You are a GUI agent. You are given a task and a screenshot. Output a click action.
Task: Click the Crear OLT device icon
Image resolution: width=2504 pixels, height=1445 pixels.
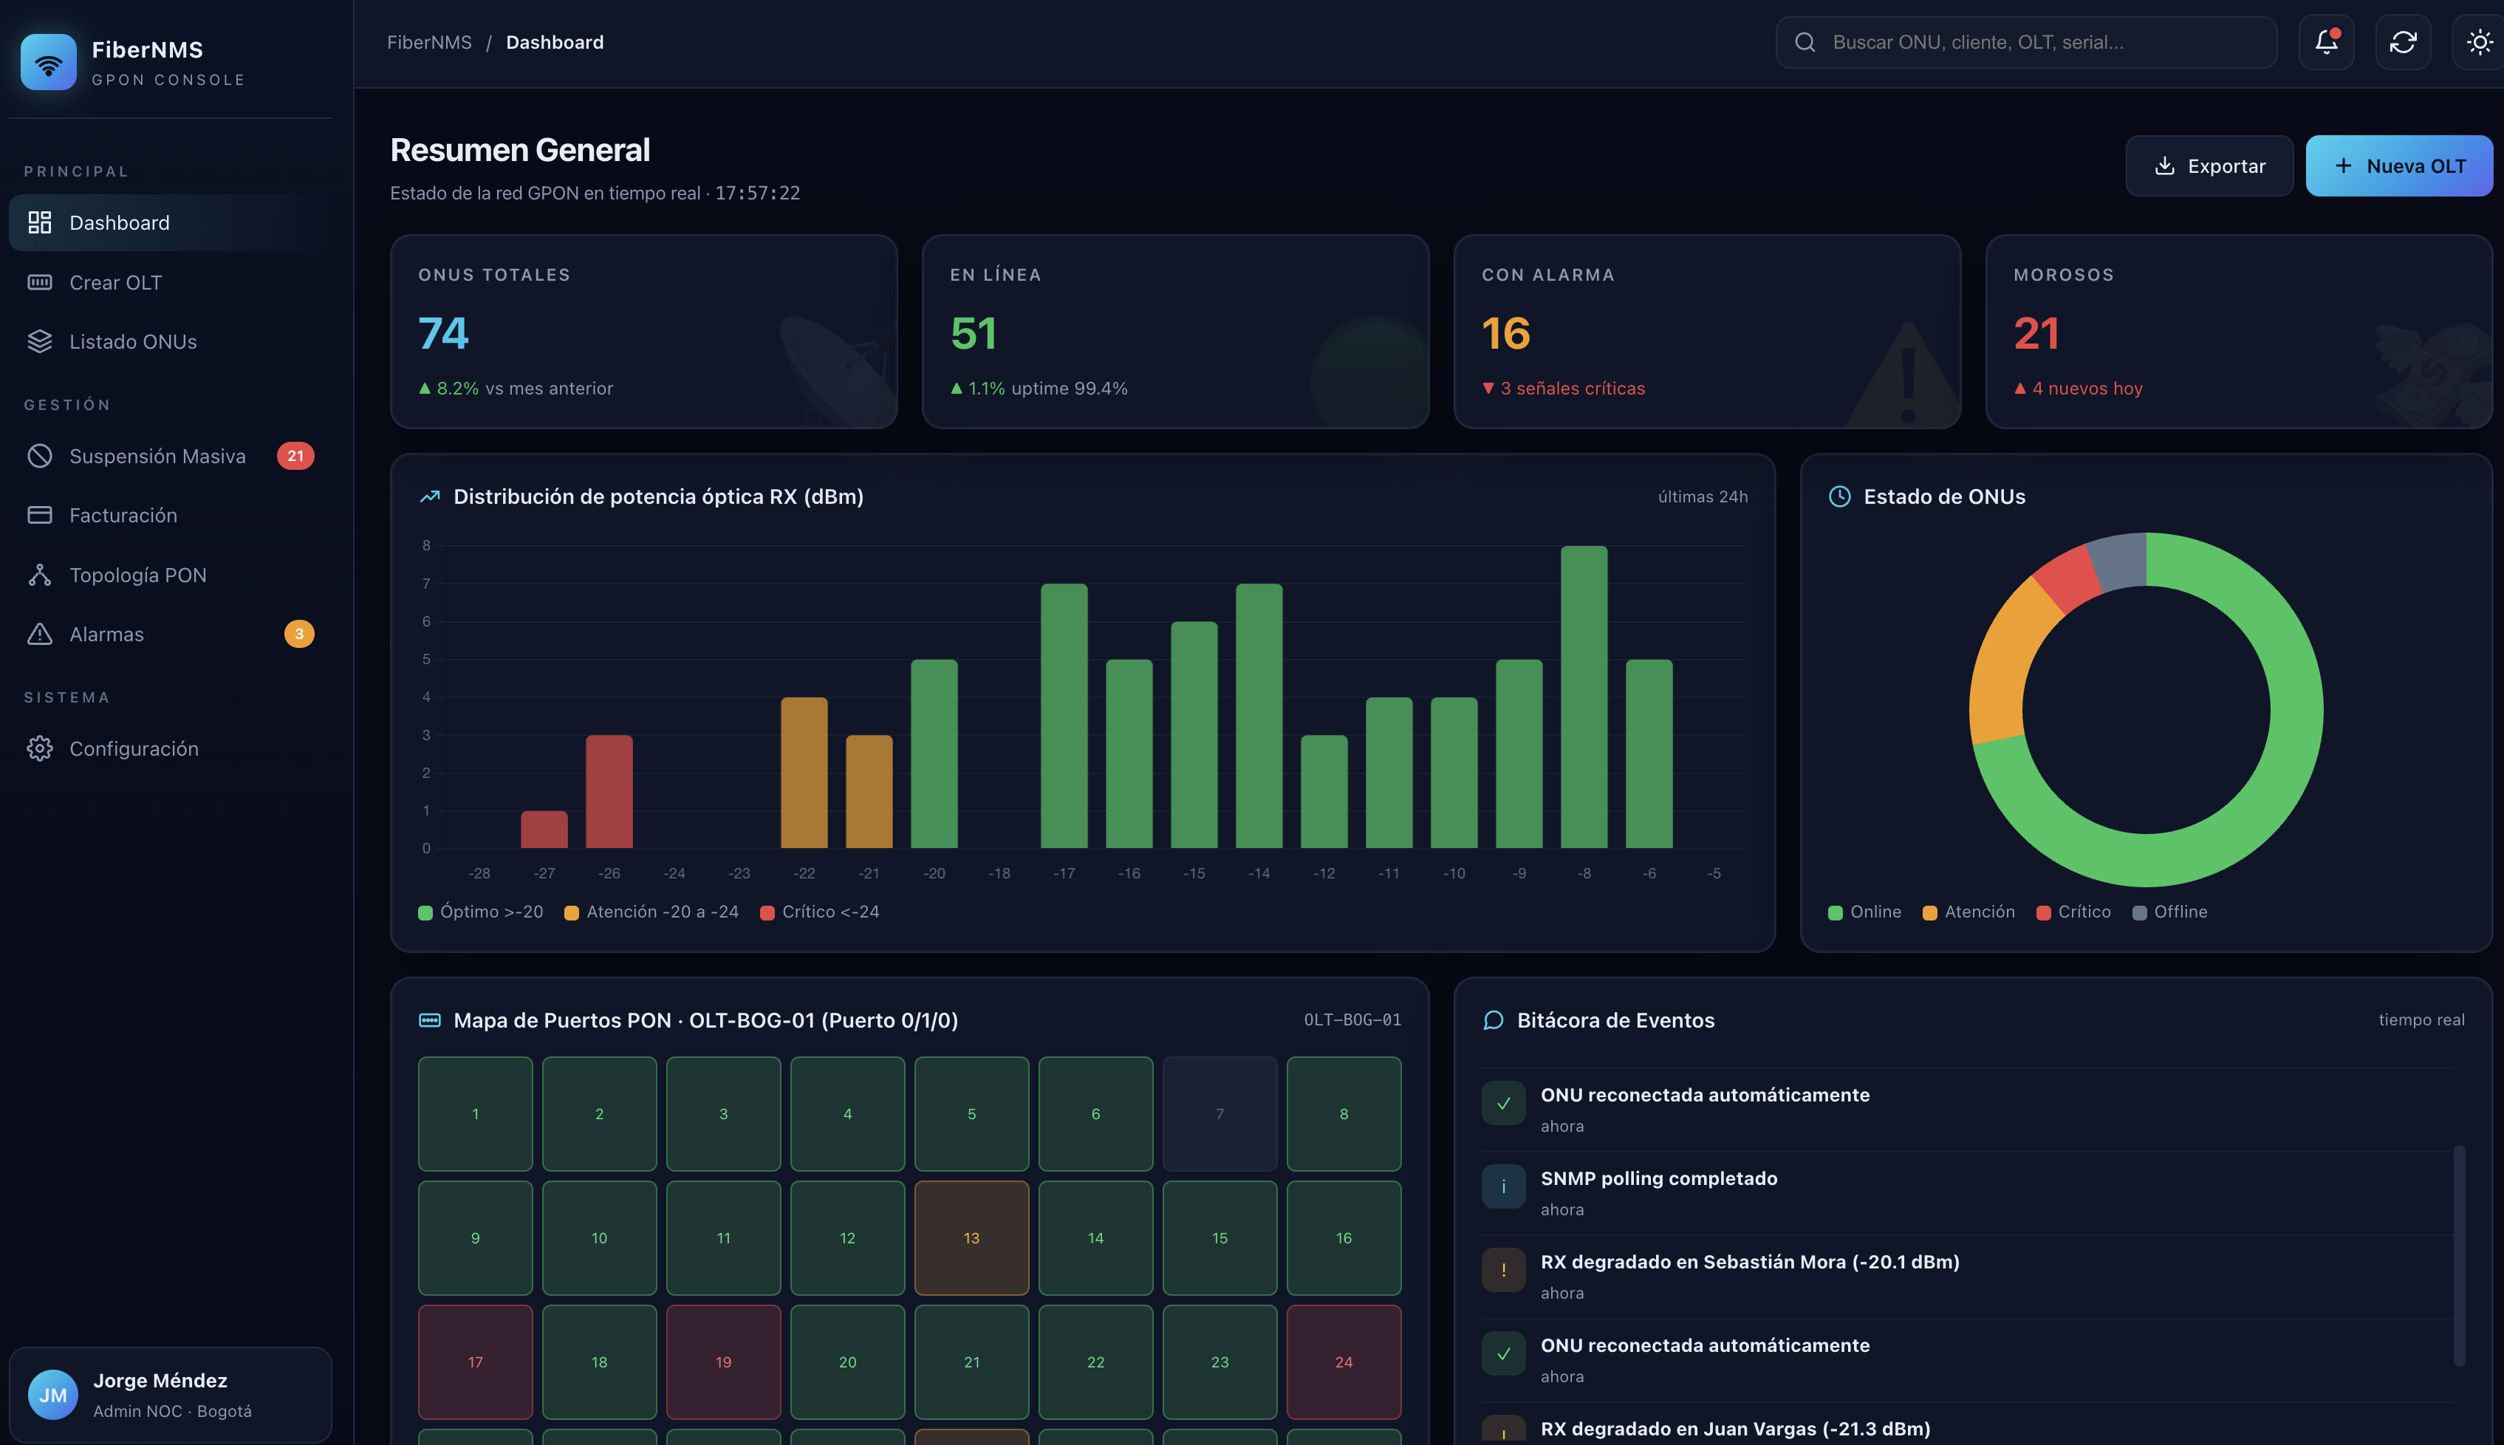tap(40, 282)
